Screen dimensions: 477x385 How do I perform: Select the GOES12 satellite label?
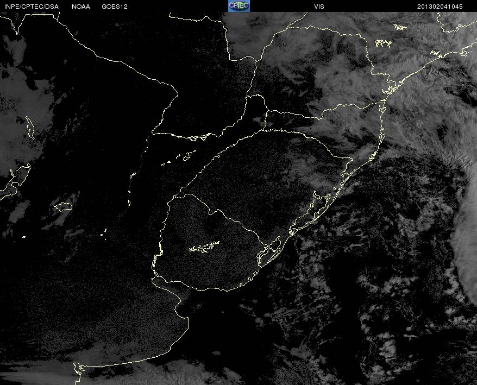click(x=115, y=7)
